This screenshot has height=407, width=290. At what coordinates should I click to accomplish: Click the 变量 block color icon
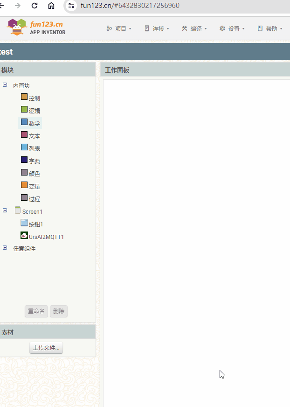coord(24,185)
